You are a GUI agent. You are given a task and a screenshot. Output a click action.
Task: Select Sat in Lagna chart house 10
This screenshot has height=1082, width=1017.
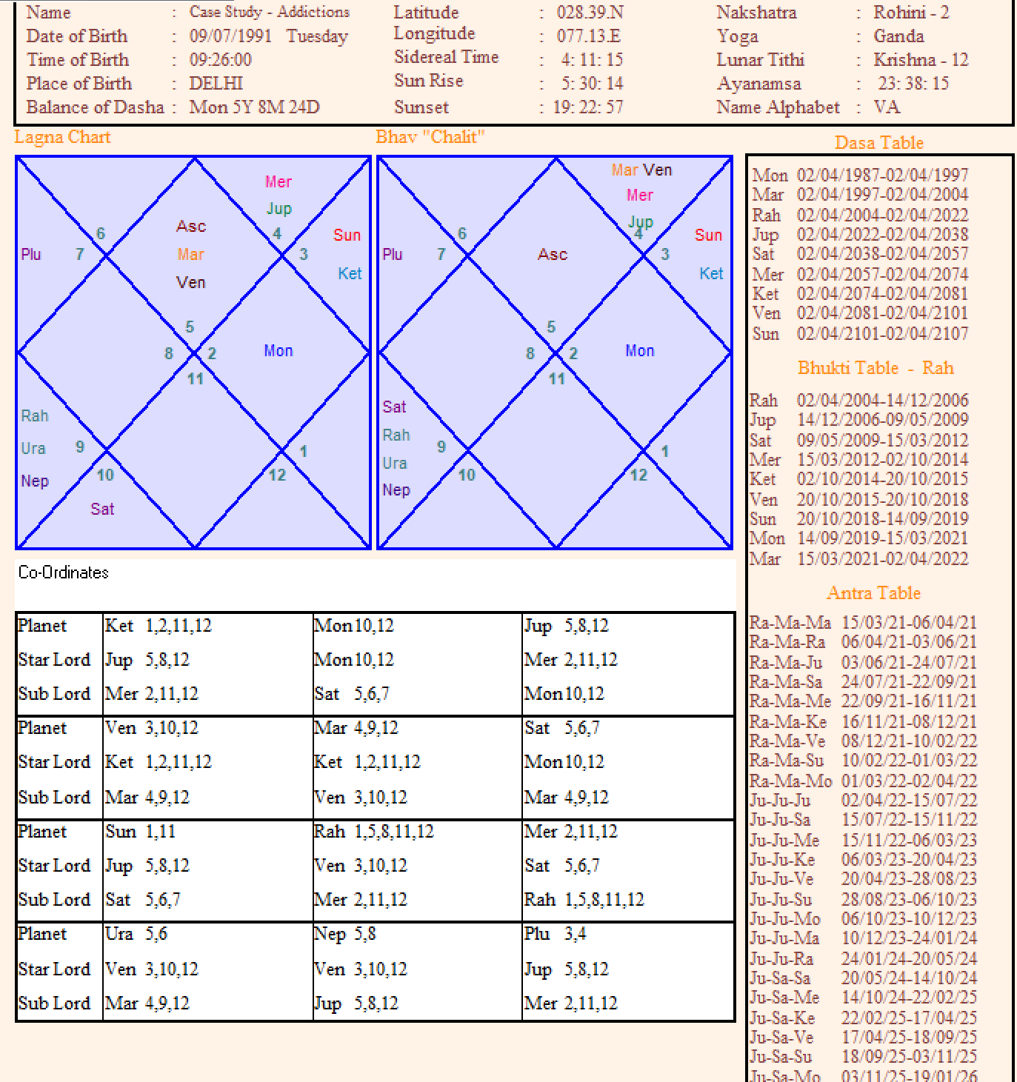[x=102, y=509]
